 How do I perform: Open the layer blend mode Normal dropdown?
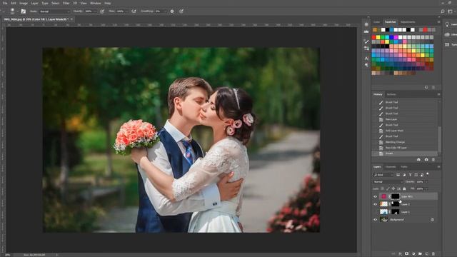(388, 182)
